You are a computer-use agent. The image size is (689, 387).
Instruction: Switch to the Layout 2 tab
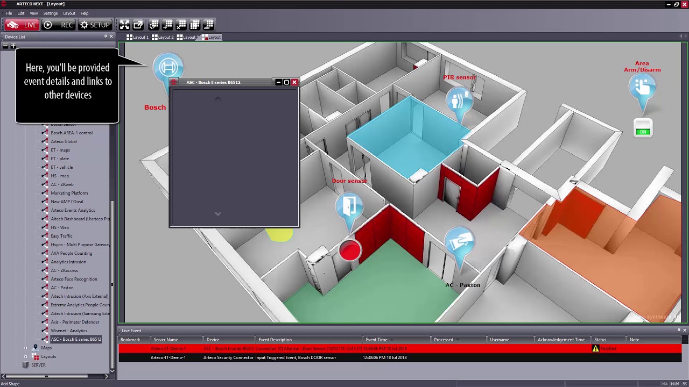click(x=163, y=37)
